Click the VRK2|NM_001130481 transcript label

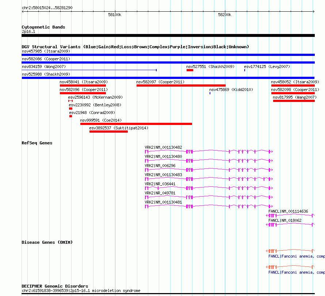163,202
